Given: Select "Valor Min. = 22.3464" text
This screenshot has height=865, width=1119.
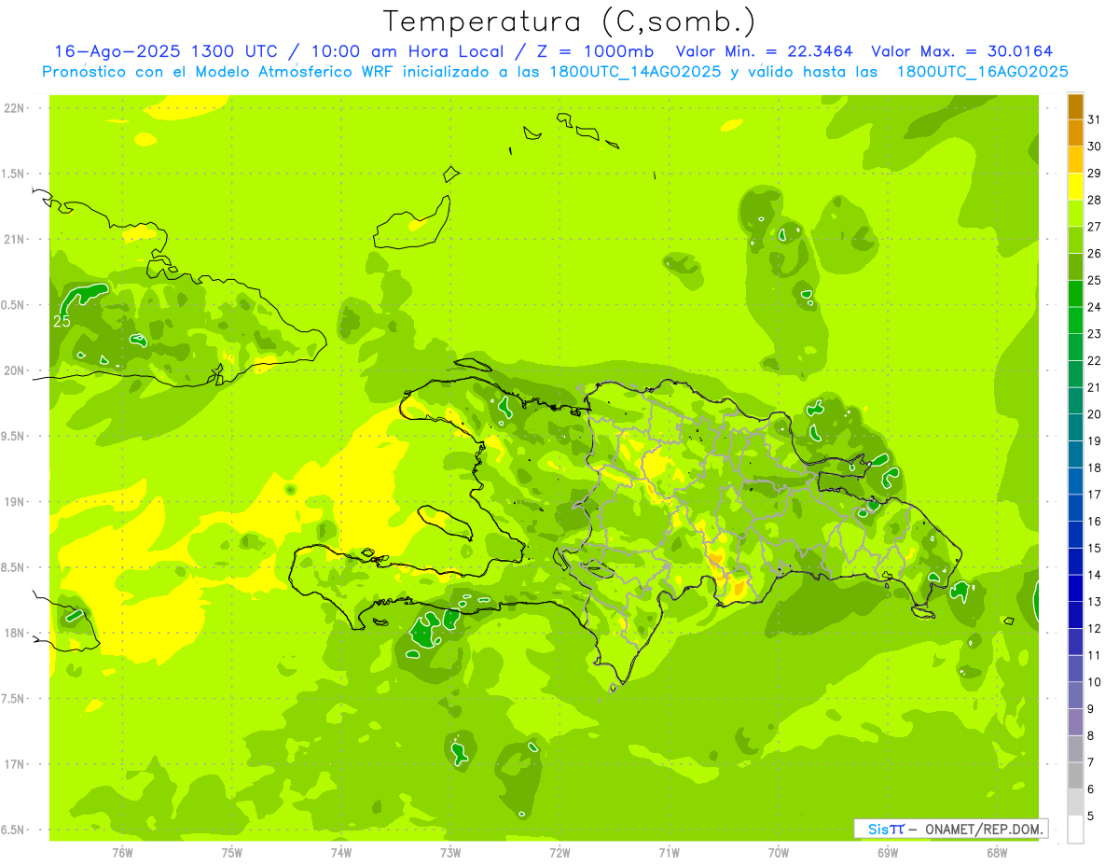Looking at the screenshot, I should pos(765,51).
